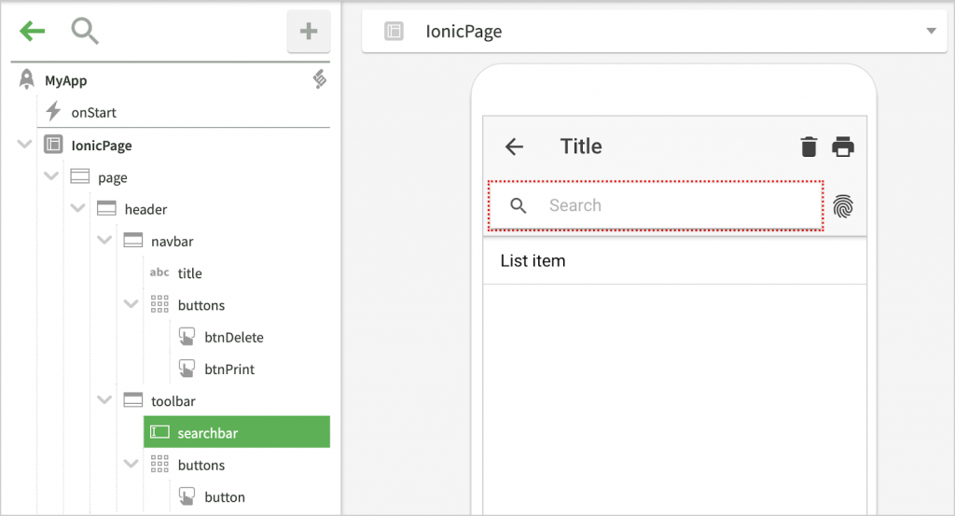Open search with the magnifier icon
Viewport: 955px width, 516px height.
(x=85, y=32)
